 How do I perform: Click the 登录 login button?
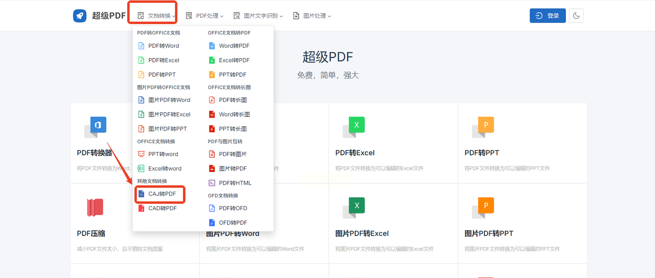pos(548,15)
